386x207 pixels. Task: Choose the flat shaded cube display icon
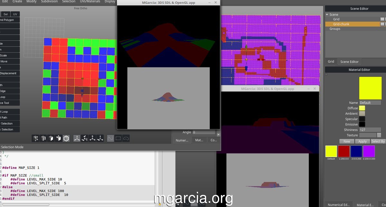[x=51, y=139]
